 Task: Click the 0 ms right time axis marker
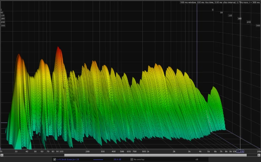point(213,10)
